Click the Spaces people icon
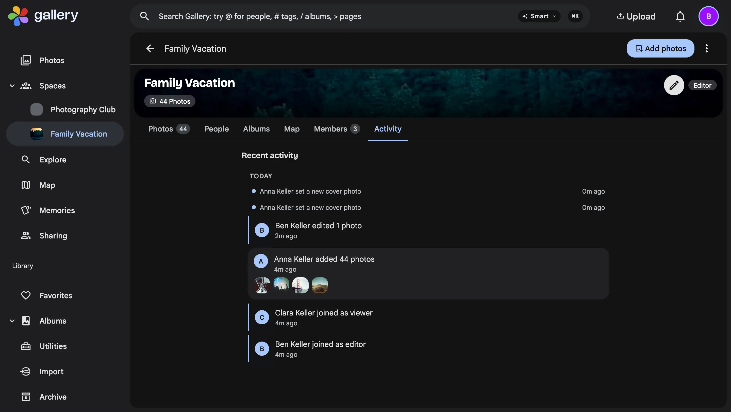The height and width of the screenshot is (412, 731). (x=26, y=86)
